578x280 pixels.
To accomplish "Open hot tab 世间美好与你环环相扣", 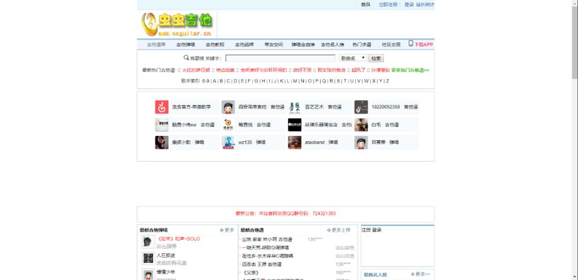I will pos(263,70).
